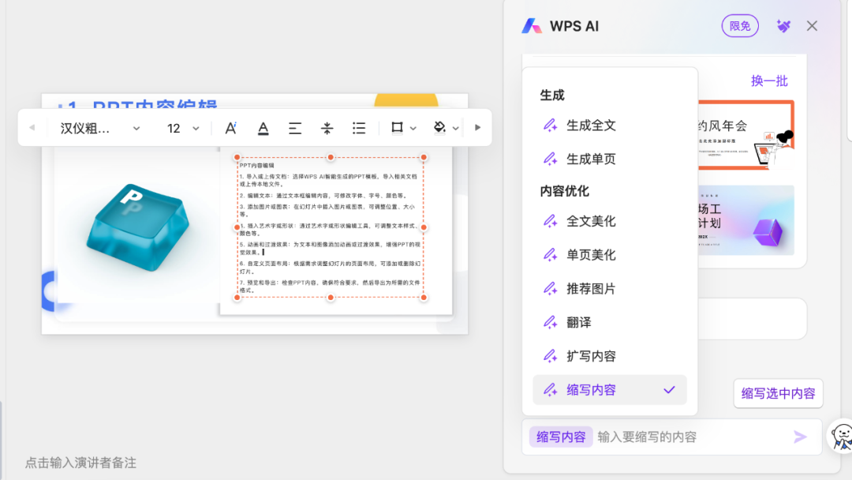Click the fill bucket icon
This screenshot has height=480, width=852.
[x=439, y=128]
